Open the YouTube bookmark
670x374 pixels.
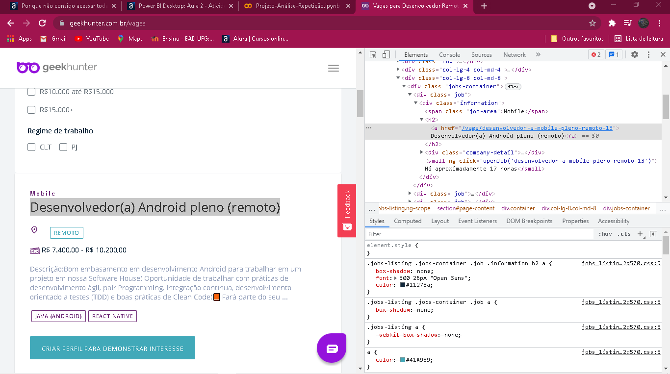tap(92, 39)
